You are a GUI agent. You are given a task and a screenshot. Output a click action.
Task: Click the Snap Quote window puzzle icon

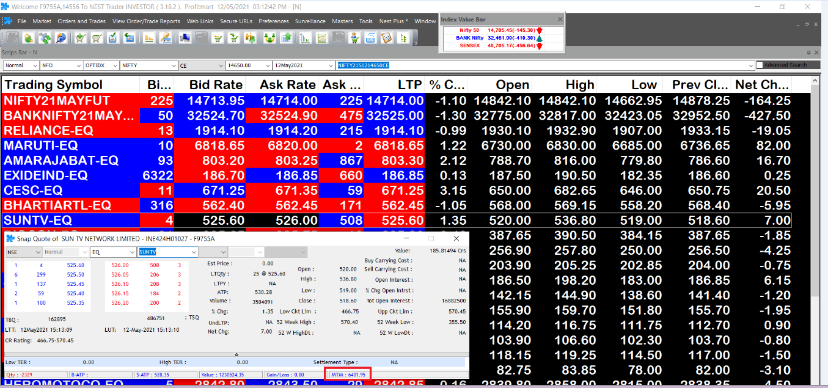click(x=10, y=238)
